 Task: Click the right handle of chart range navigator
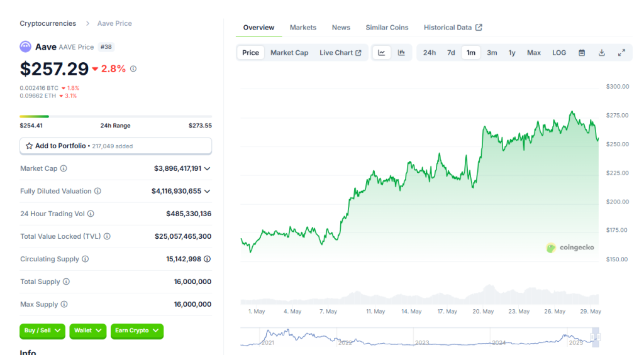click(x=599, y=337)
